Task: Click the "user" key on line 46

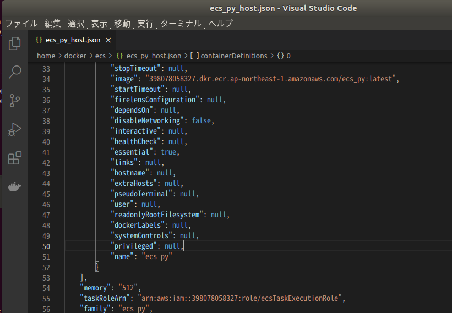Action: [x=122, y=204]
